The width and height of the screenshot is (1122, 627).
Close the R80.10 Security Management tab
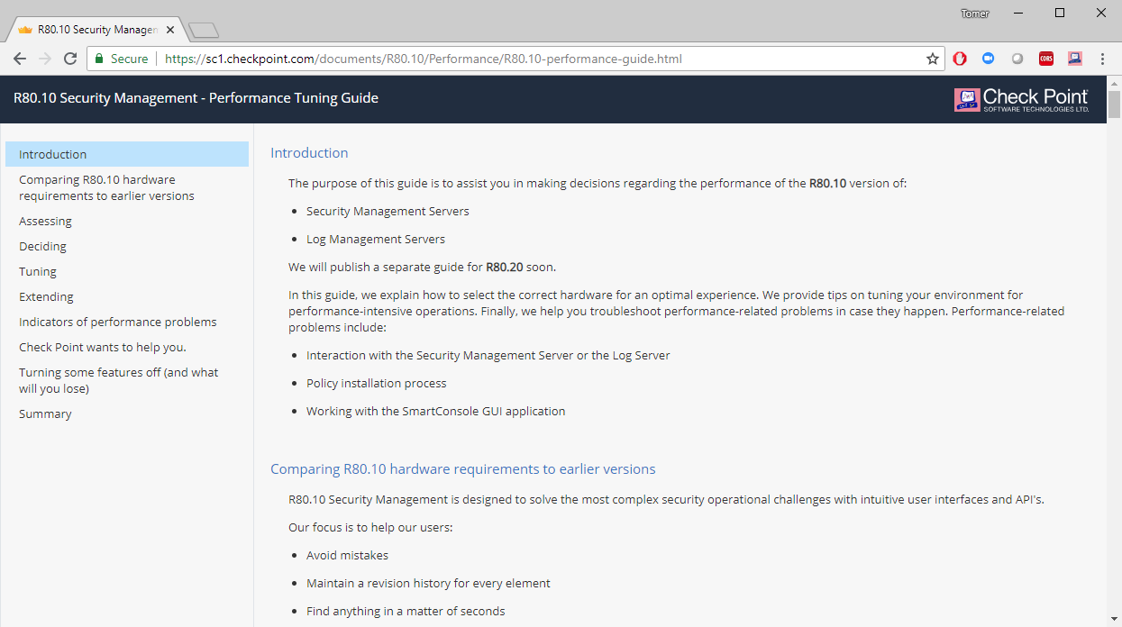(170, 30)
